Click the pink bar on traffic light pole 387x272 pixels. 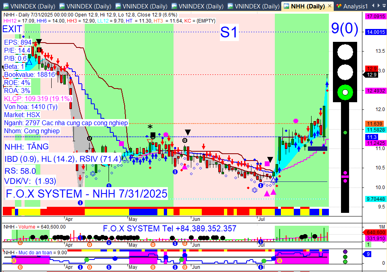point(345,177)
